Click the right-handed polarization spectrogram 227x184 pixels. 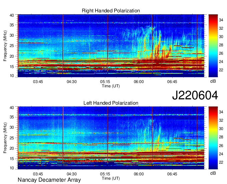[x=111, y=46]
